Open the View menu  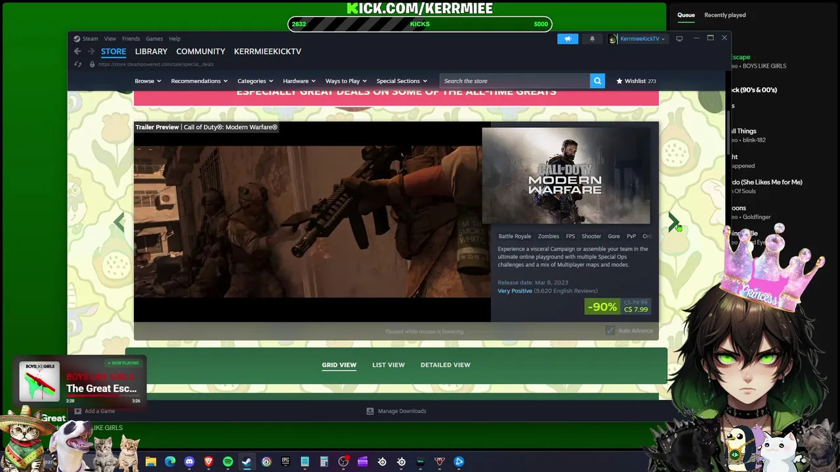click(110, 39)
